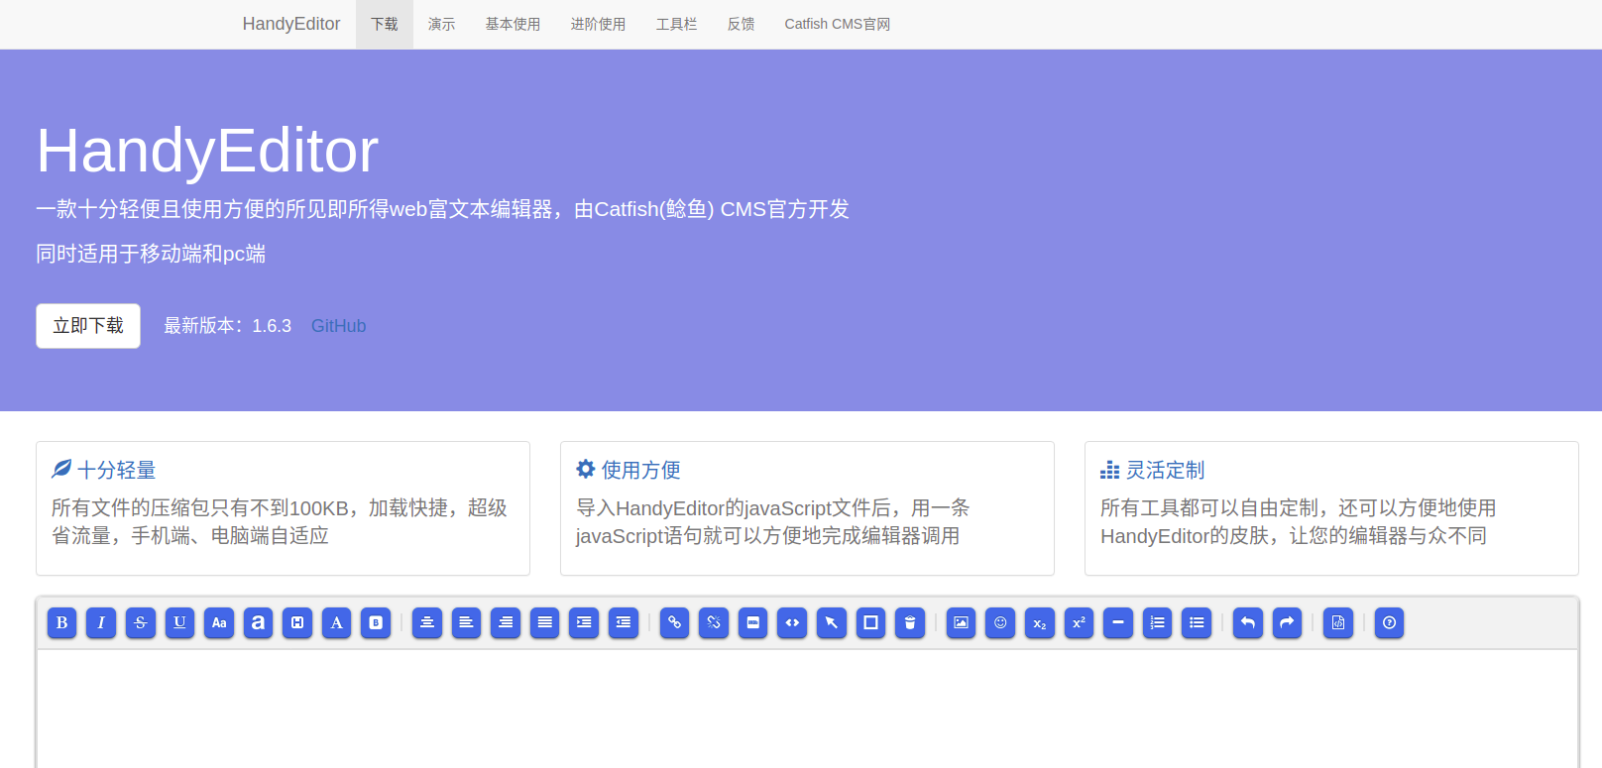Viewport: 1602px width, 768px height.
Task: Click the 同时适用于移动端和pc端 subtitle
Action: click(151, 254)
